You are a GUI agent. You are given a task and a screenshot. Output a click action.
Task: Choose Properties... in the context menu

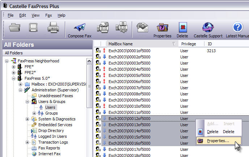click(218, 140)
